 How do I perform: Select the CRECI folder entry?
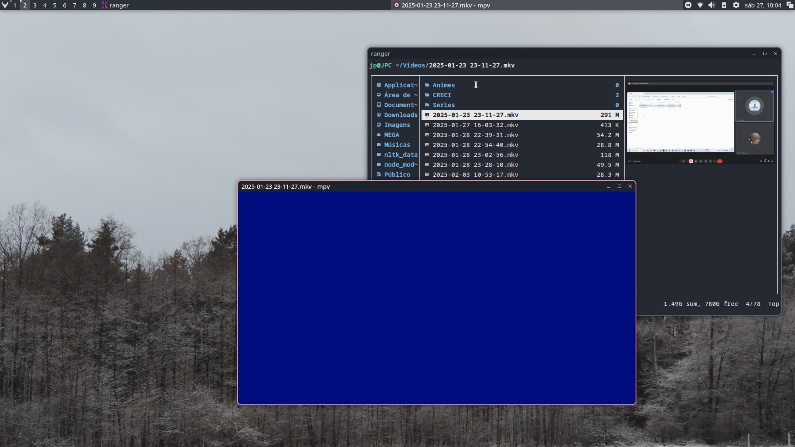(441, 95)
